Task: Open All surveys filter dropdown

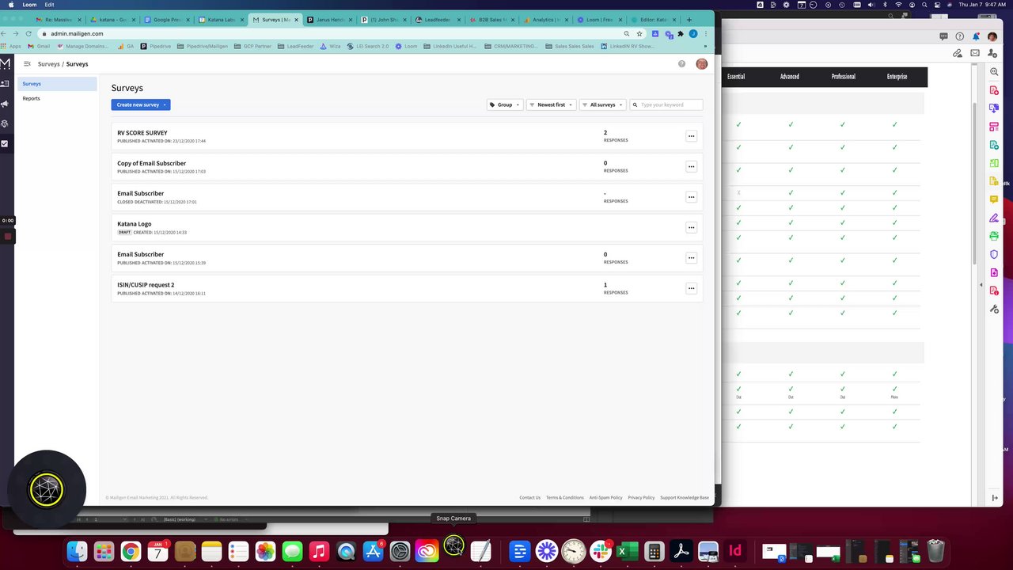Action: coord(603,104)
